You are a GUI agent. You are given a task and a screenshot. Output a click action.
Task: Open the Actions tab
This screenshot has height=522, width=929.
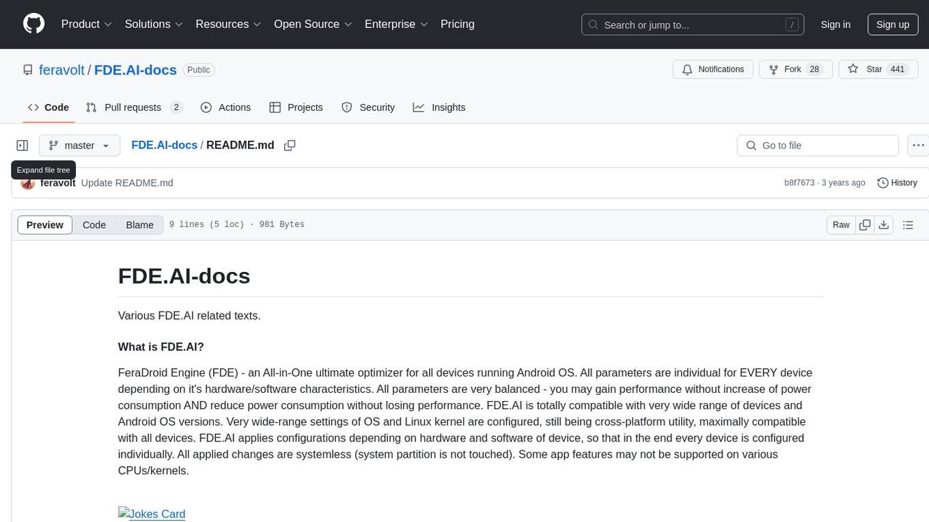225,107
